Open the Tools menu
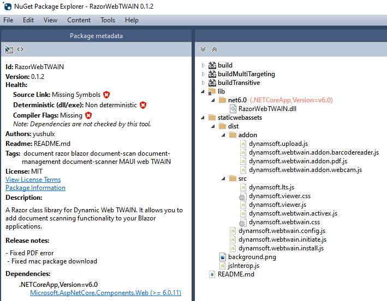The width and height of the screenshot is (387, 301). [108, 20]
